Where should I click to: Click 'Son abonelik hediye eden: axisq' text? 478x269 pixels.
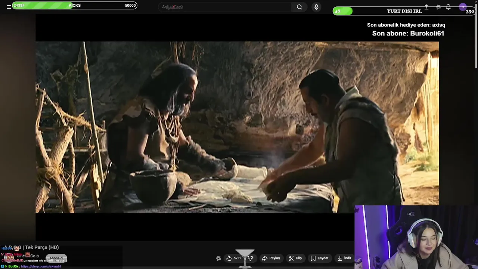pos(406,25)
